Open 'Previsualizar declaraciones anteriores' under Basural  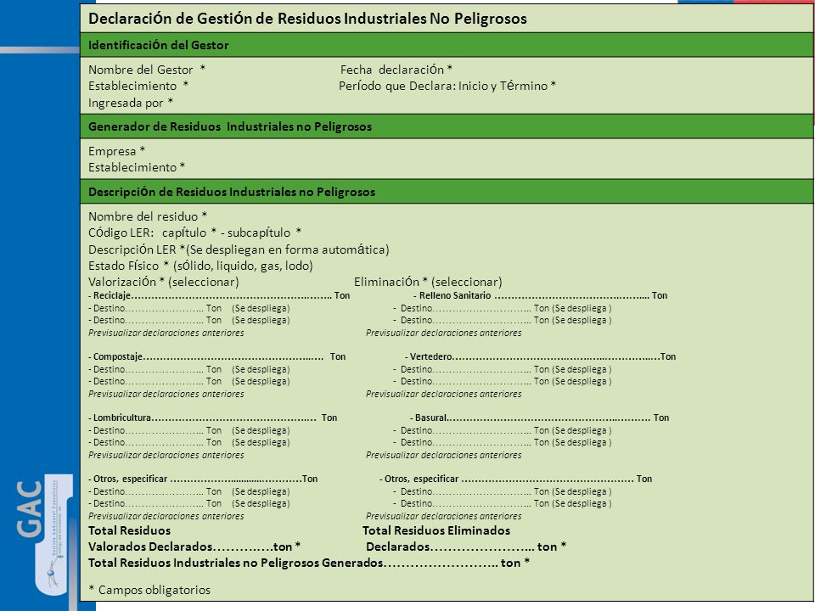click(443, 455)
